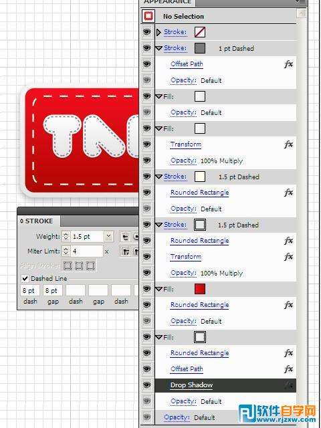Click the No Selection thumbnail icon

[148, 16]
